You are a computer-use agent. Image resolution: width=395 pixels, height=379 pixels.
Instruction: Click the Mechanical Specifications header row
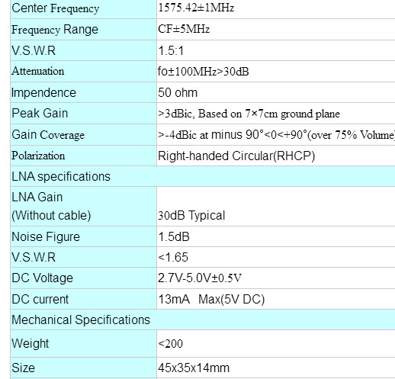tap(203, 320)
